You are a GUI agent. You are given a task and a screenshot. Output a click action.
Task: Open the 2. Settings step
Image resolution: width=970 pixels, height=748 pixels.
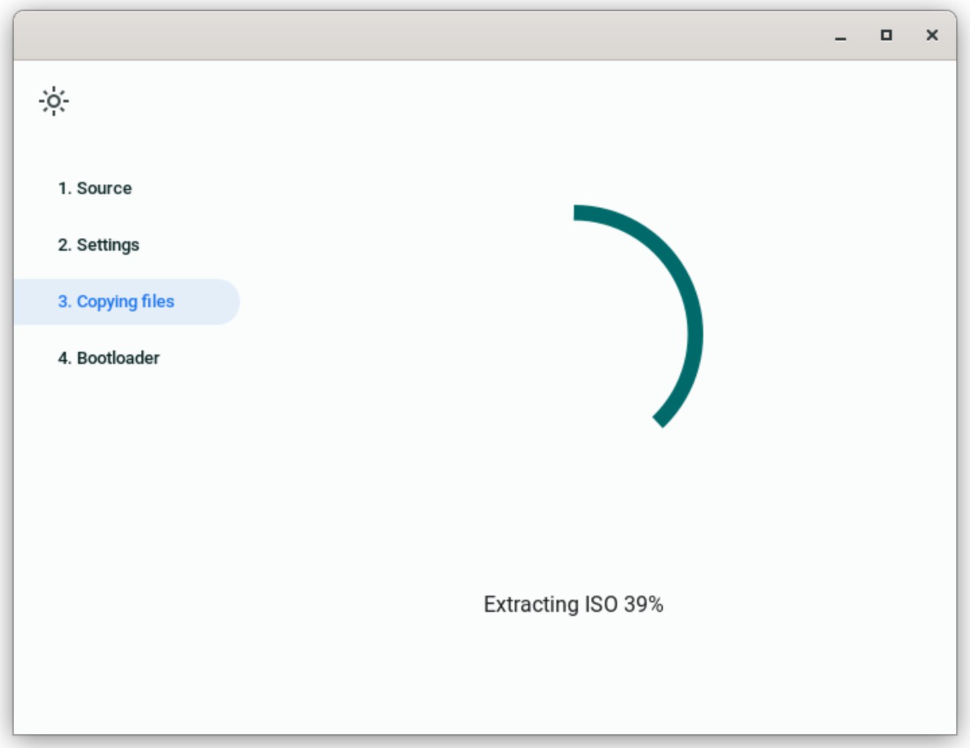98,245
